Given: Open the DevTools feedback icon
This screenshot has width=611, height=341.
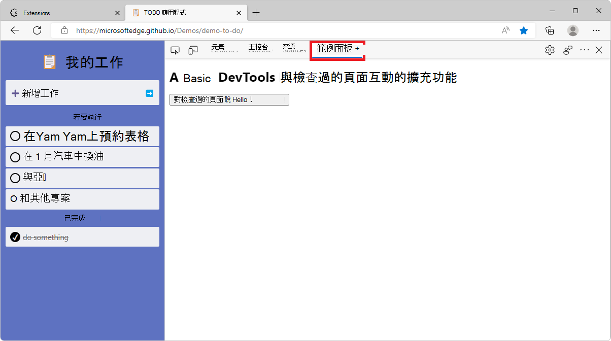Looking at the screenshot, I should (567, 50).
